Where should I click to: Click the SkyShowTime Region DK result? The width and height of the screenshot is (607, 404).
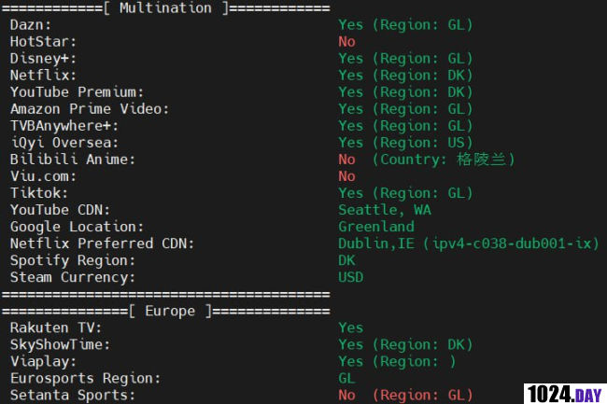pos(405,344)
